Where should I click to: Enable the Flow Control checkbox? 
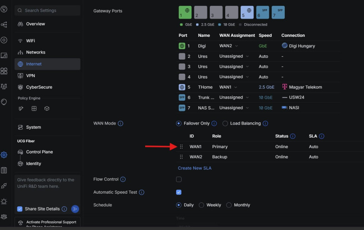[179, 180]
